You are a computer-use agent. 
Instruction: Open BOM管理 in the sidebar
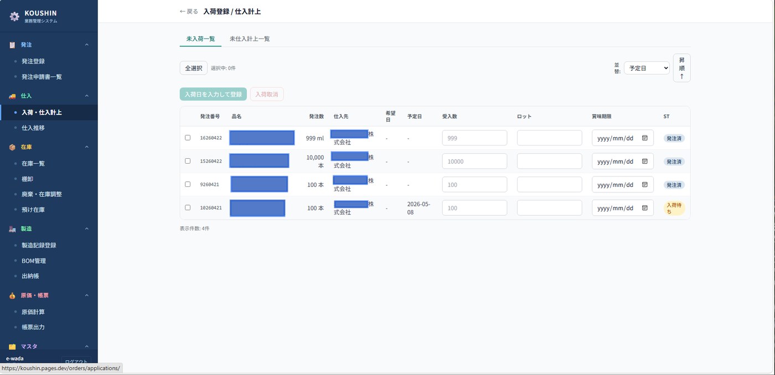tap(34, 261)
